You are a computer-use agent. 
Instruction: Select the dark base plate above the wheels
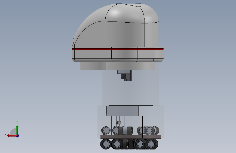click(x=131, y=137)
